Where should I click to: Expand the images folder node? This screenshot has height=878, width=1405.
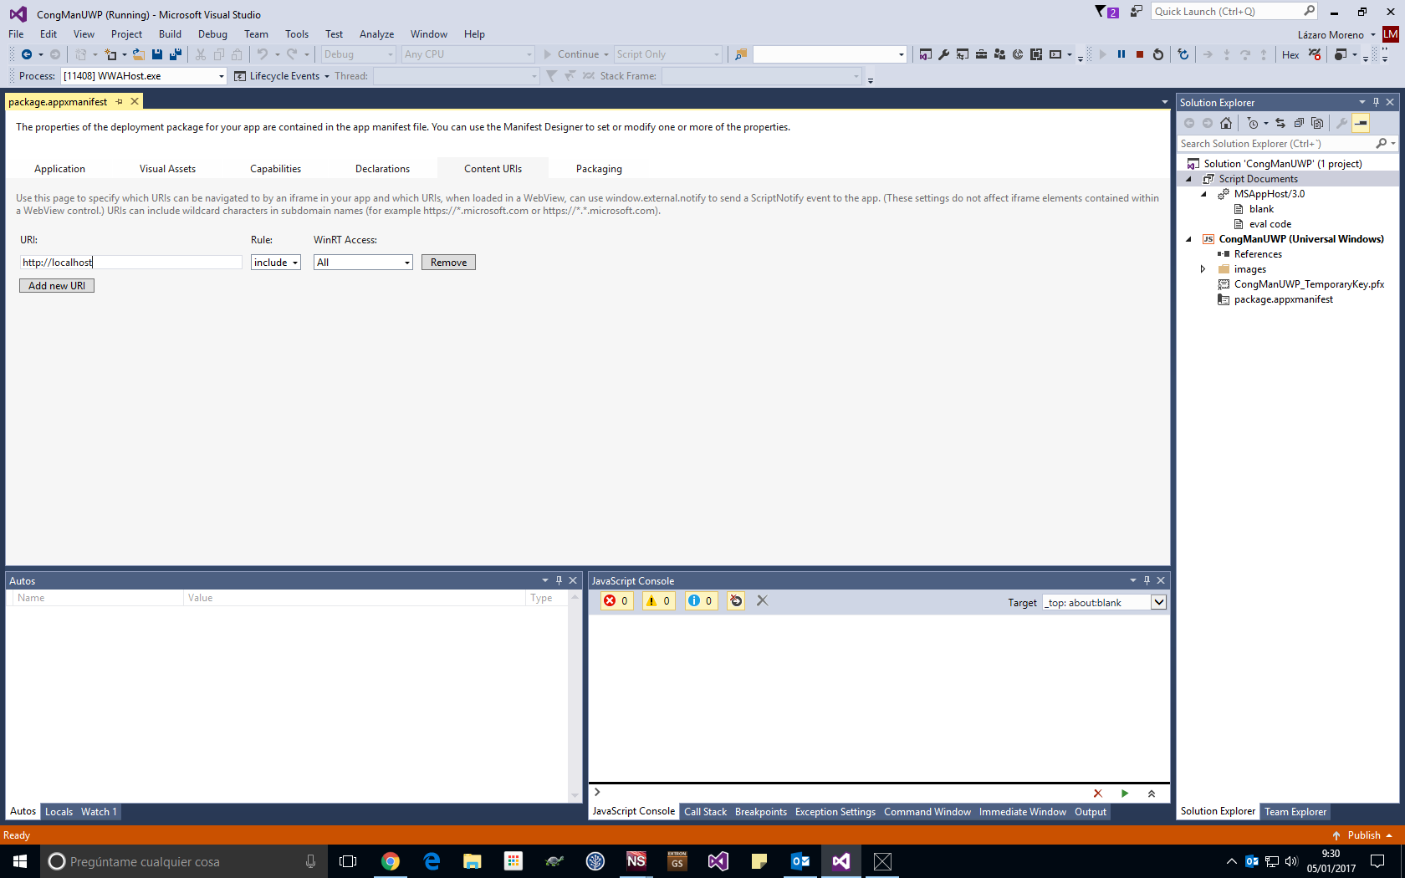1203,269
